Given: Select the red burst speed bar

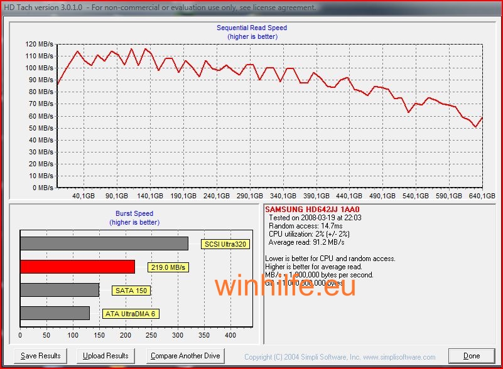Looking at the screenshot, I should [77, 267].
